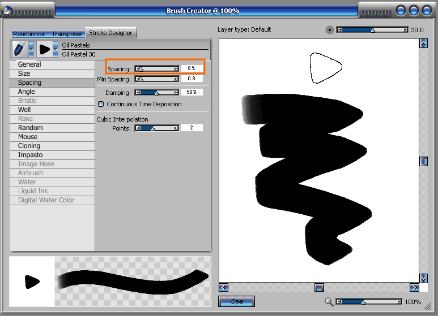Select the Stroke Designer tab
The height and width of the screenshot is (316, 438).
[110, 33]
